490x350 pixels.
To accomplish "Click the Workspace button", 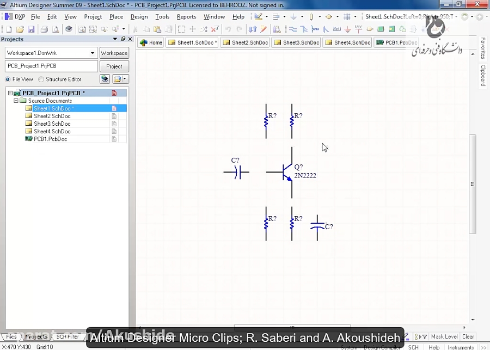I will coord(114,53).
